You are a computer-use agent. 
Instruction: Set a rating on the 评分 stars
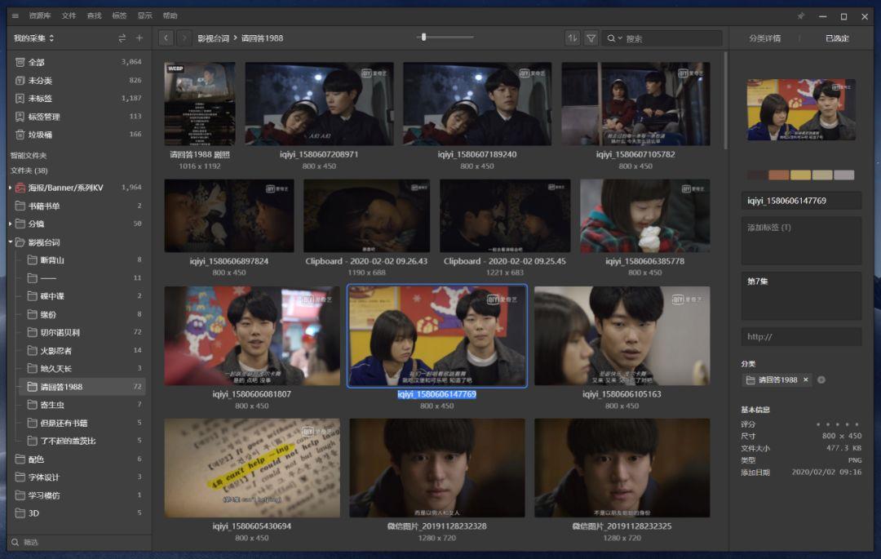[x=837, y=424]
